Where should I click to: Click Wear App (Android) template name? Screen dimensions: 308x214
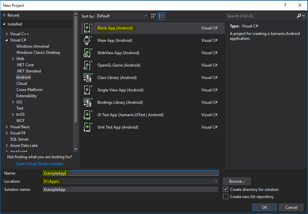(x=115, y=40)
